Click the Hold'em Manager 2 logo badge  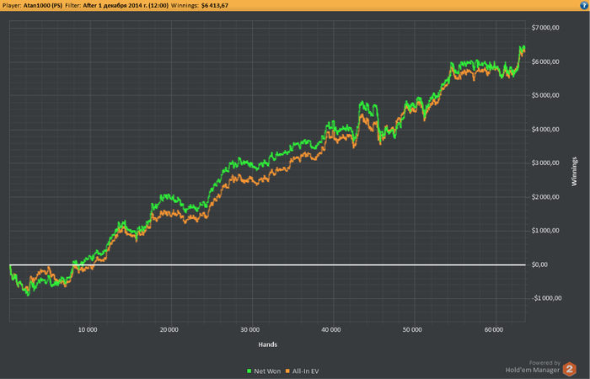point(569,369)
